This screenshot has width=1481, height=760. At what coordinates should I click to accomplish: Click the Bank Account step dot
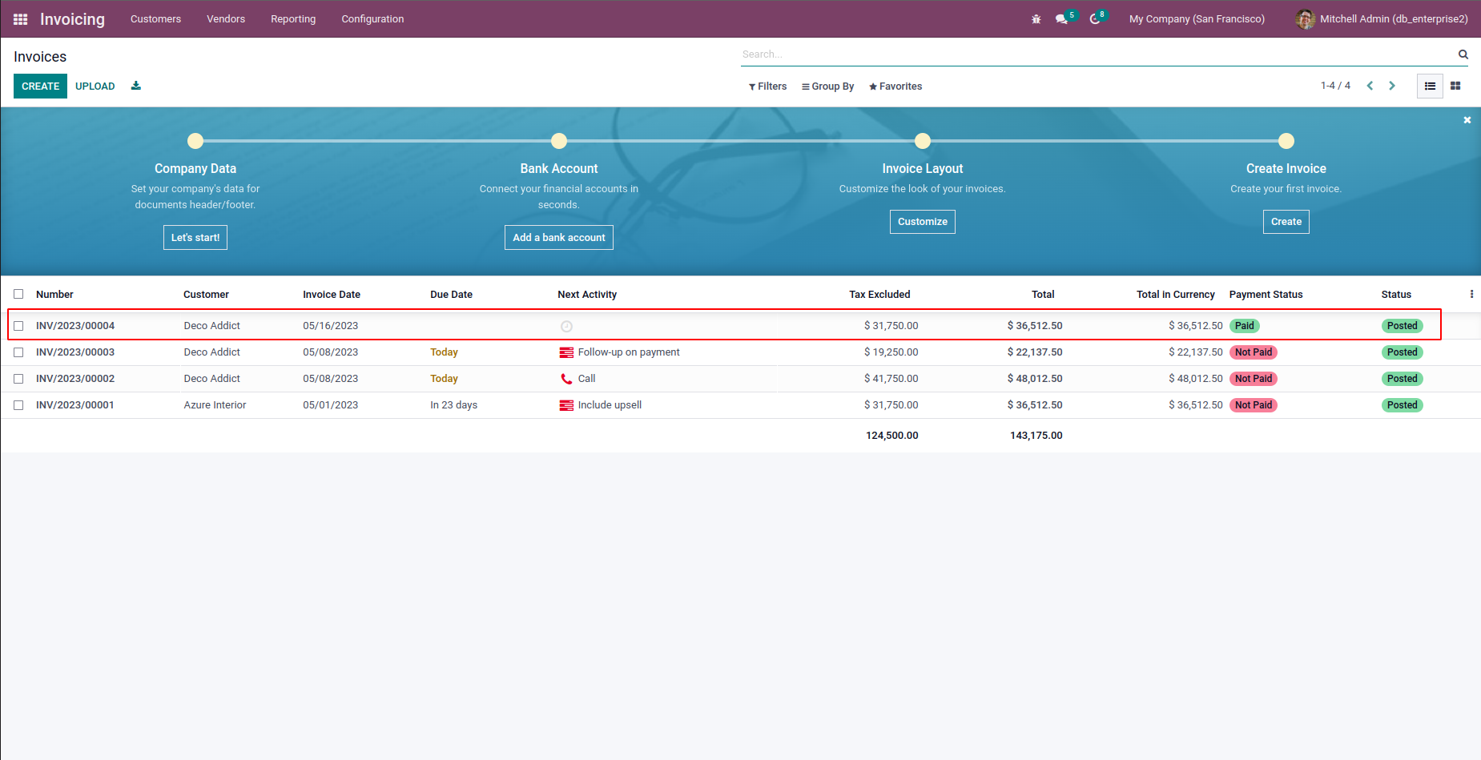(559, 141)
